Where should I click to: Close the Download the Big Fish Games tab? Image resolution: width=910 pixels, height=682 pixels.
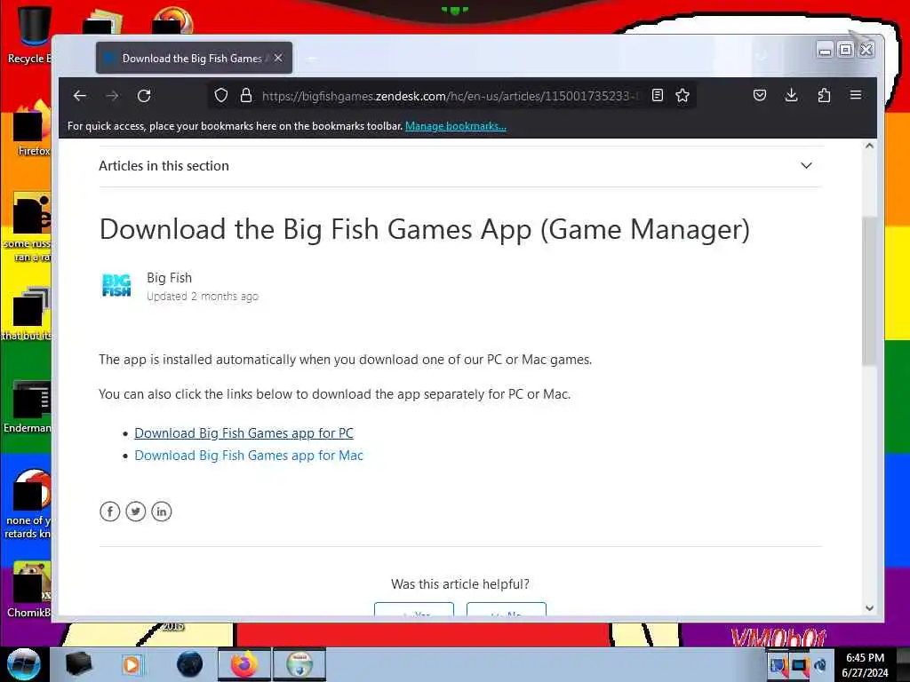[x=278, y=58]
